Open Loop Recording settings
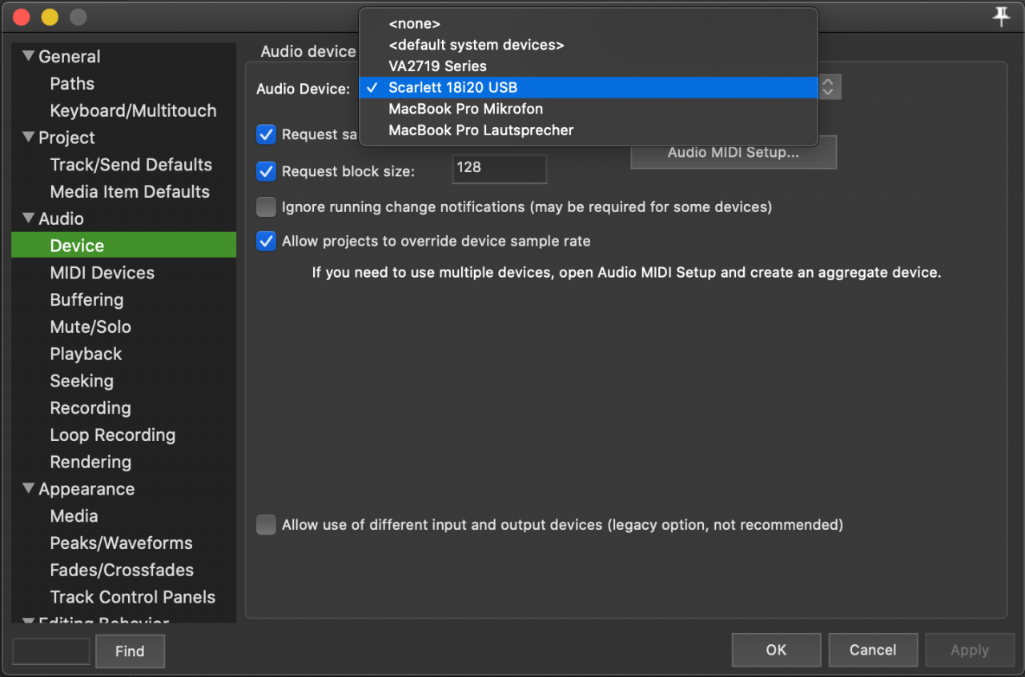 point(113,435)
